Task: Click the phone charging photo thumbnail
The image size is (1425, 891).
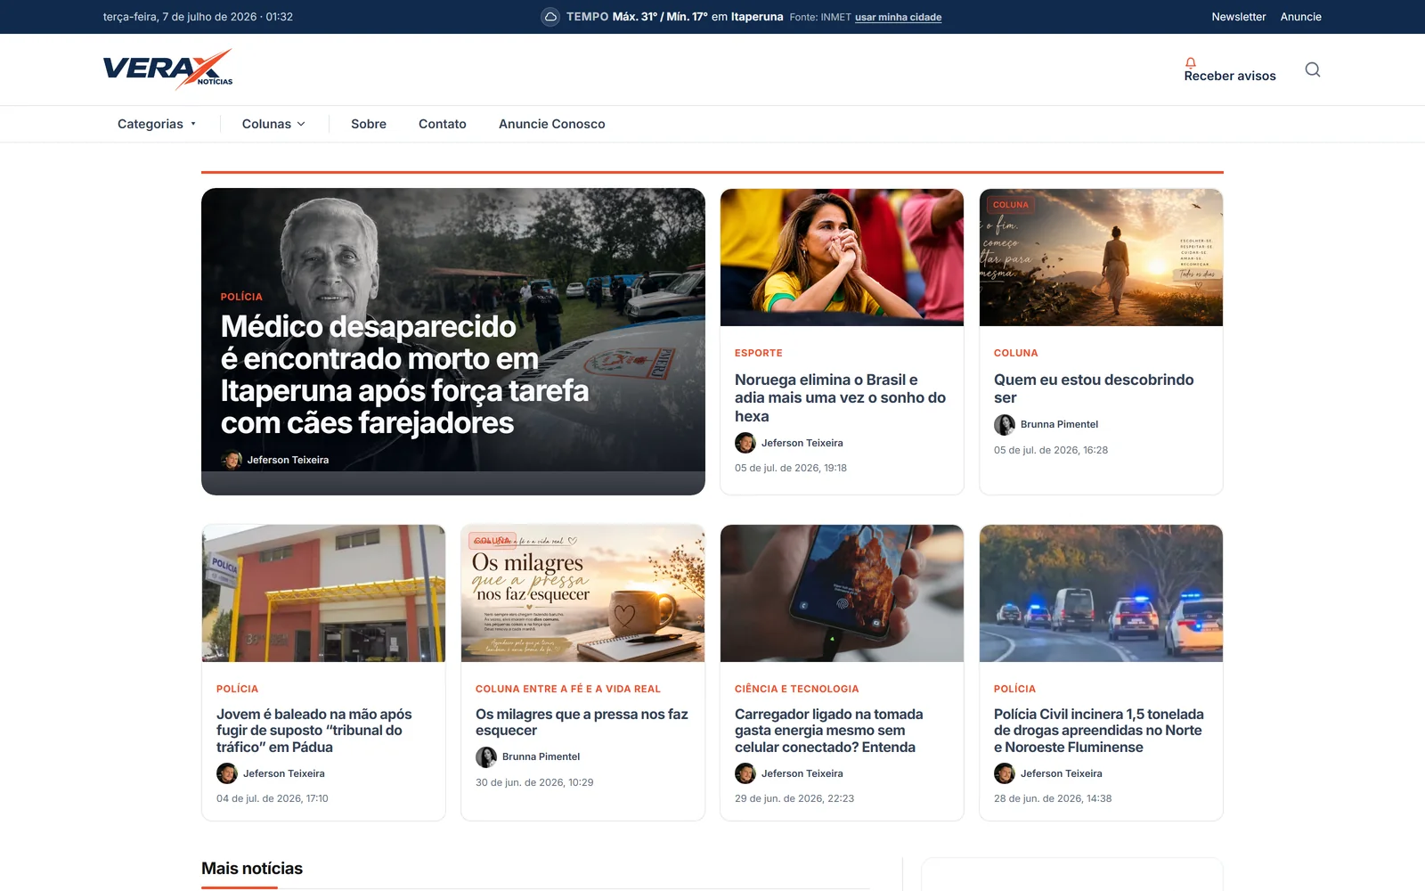Action: click(842, 593)
